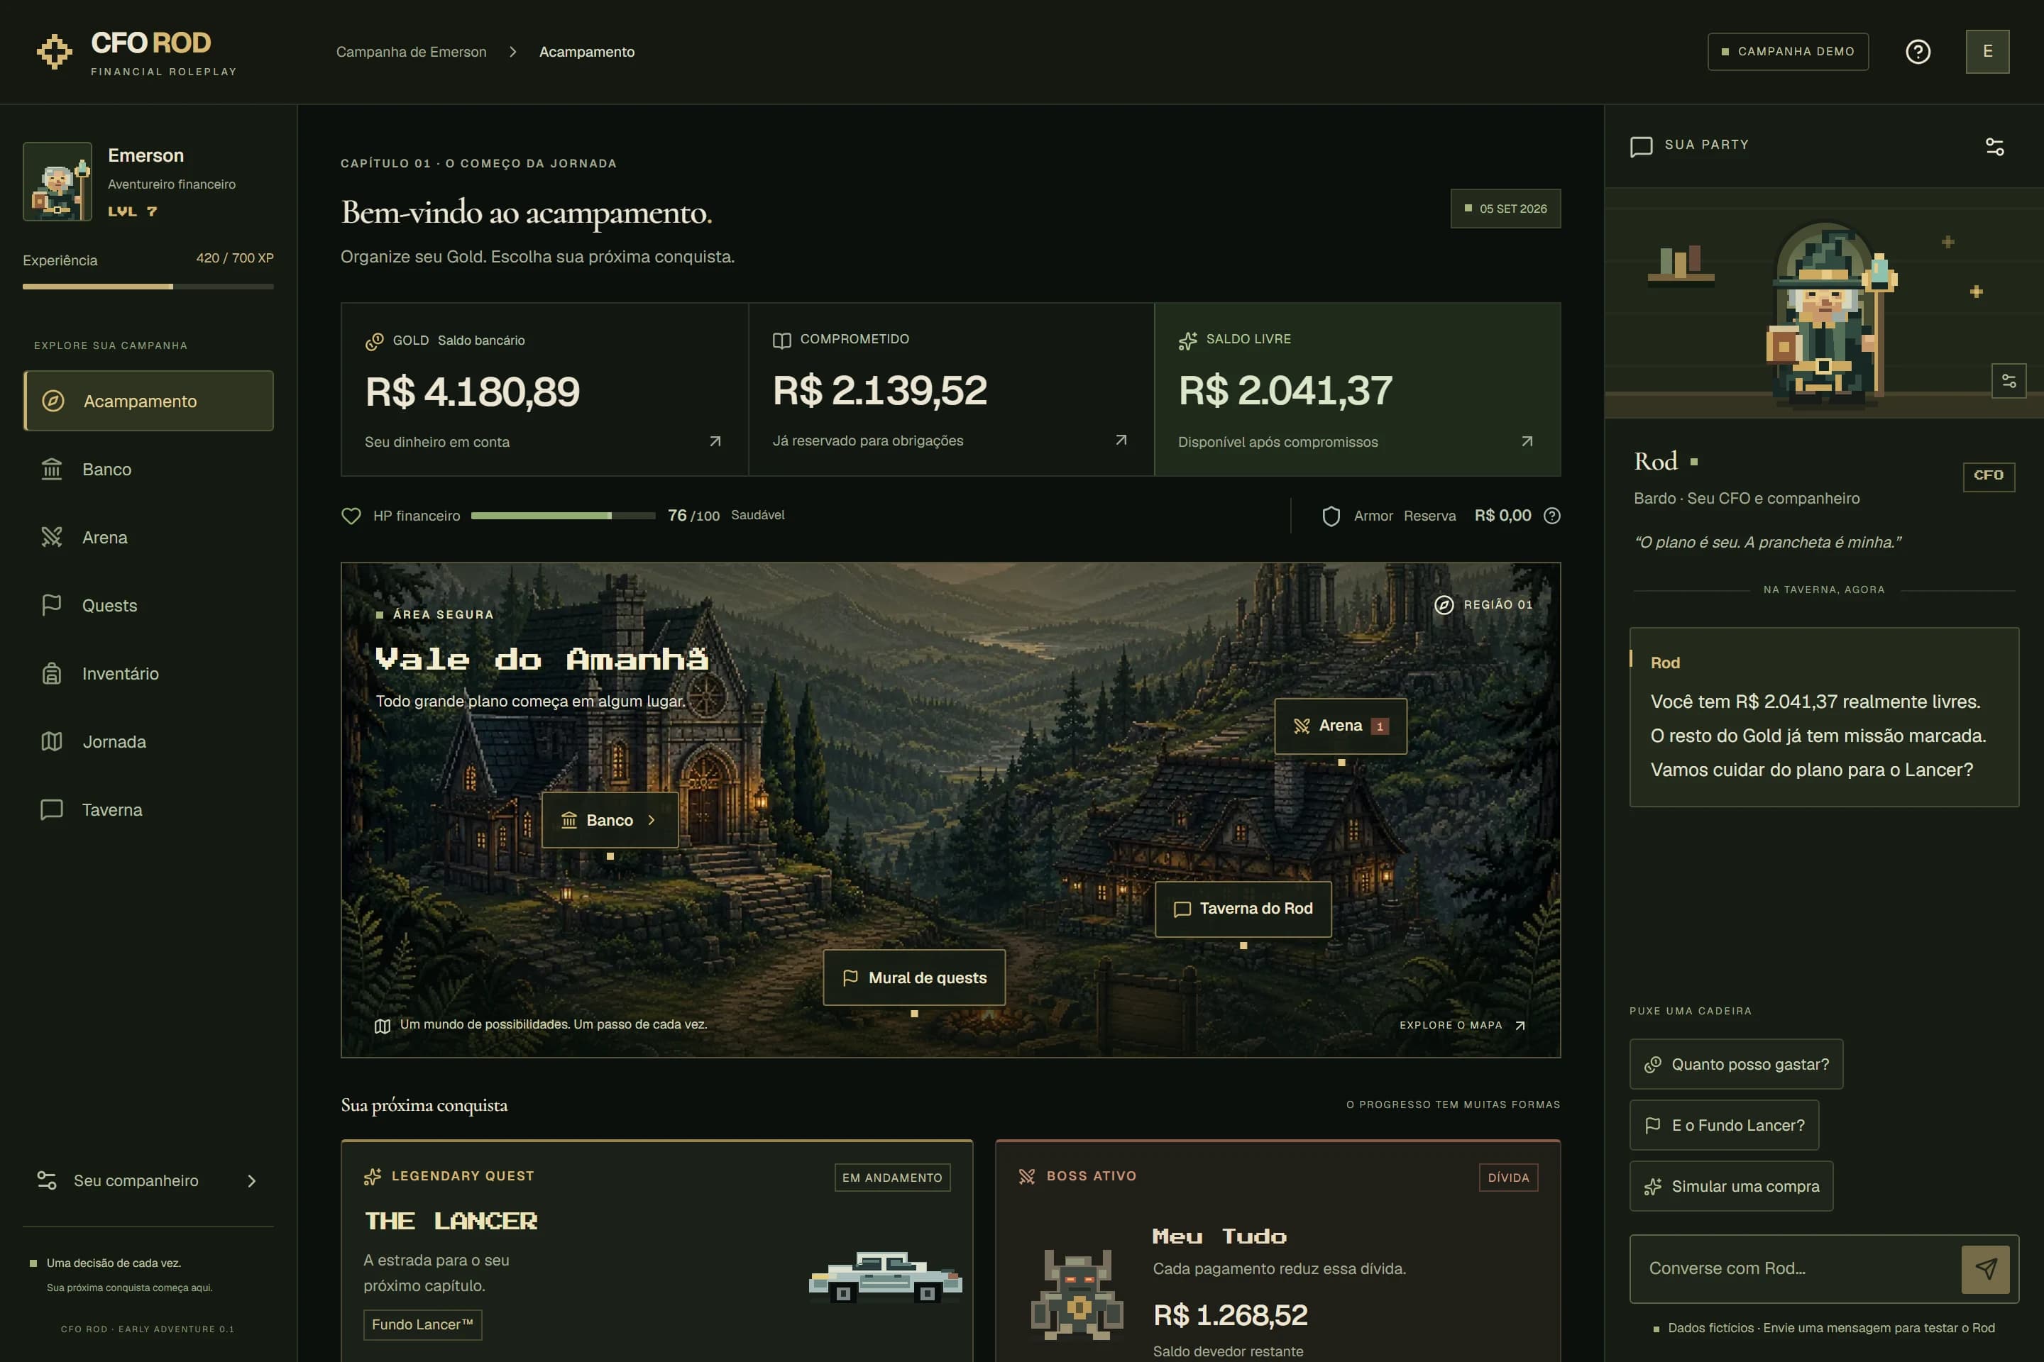The height and width of the screenshot is (1362, 2044).
Task: Open Arena in the sidebar
Action: 148,538
